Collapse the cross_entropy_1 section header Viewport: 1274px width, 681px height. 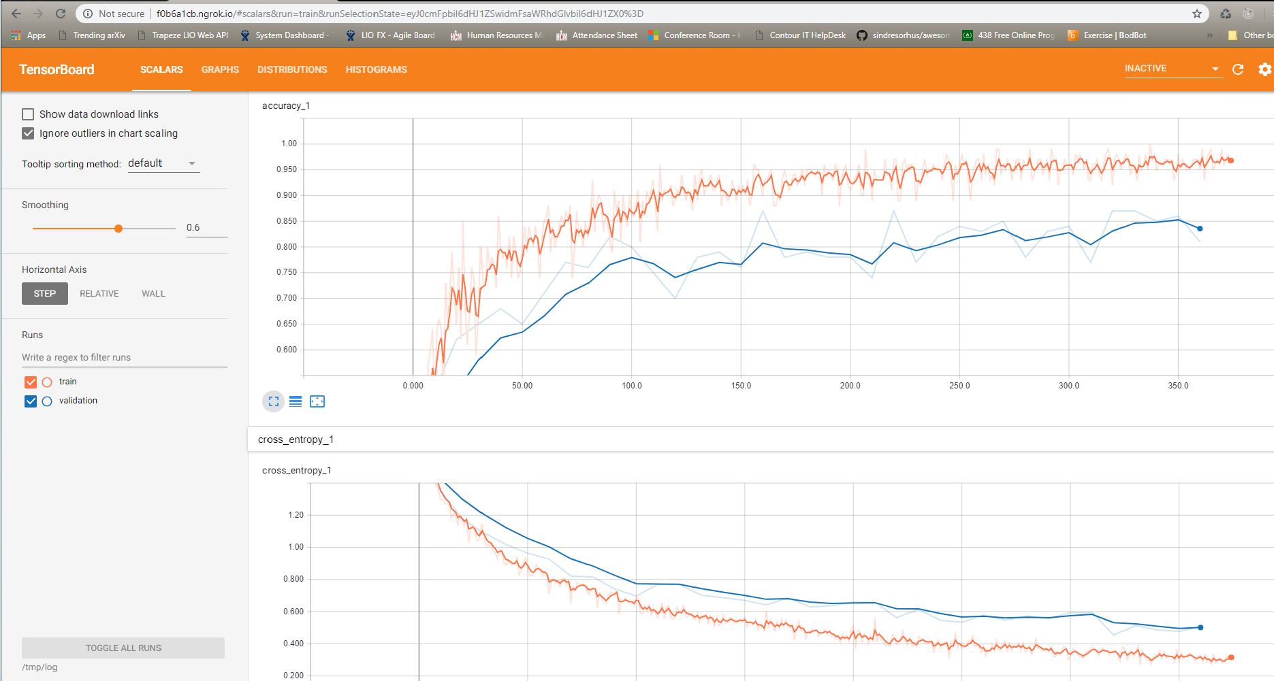click(761, 439)
